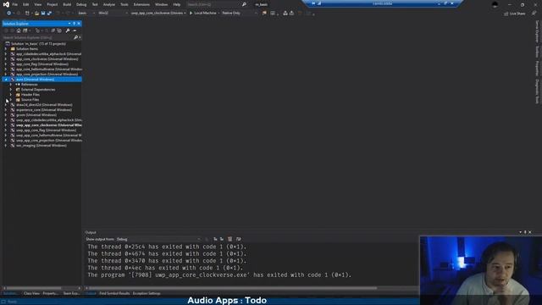
Task: Select the Solution 'm_basic' root node
Action: [38, 44]
